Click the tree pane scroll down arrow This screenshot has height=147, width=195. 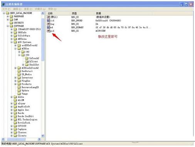(x=43, y=135)
